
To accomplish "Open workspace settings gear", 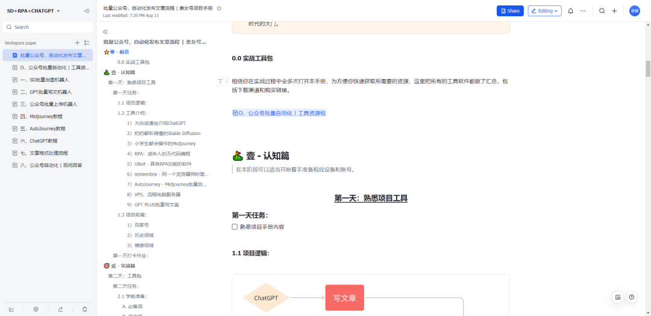I will (x=36, y=309).
